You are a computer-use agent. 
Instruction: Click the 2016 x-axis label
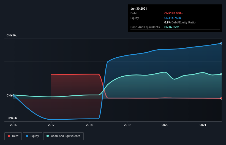(x=13, y=125)
